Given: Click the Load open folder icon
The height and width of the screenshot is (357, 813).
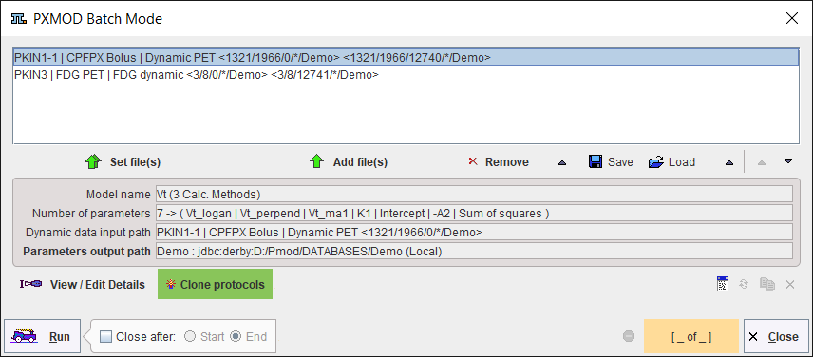Looking at the screenshot, I should (x=656, y=162).
